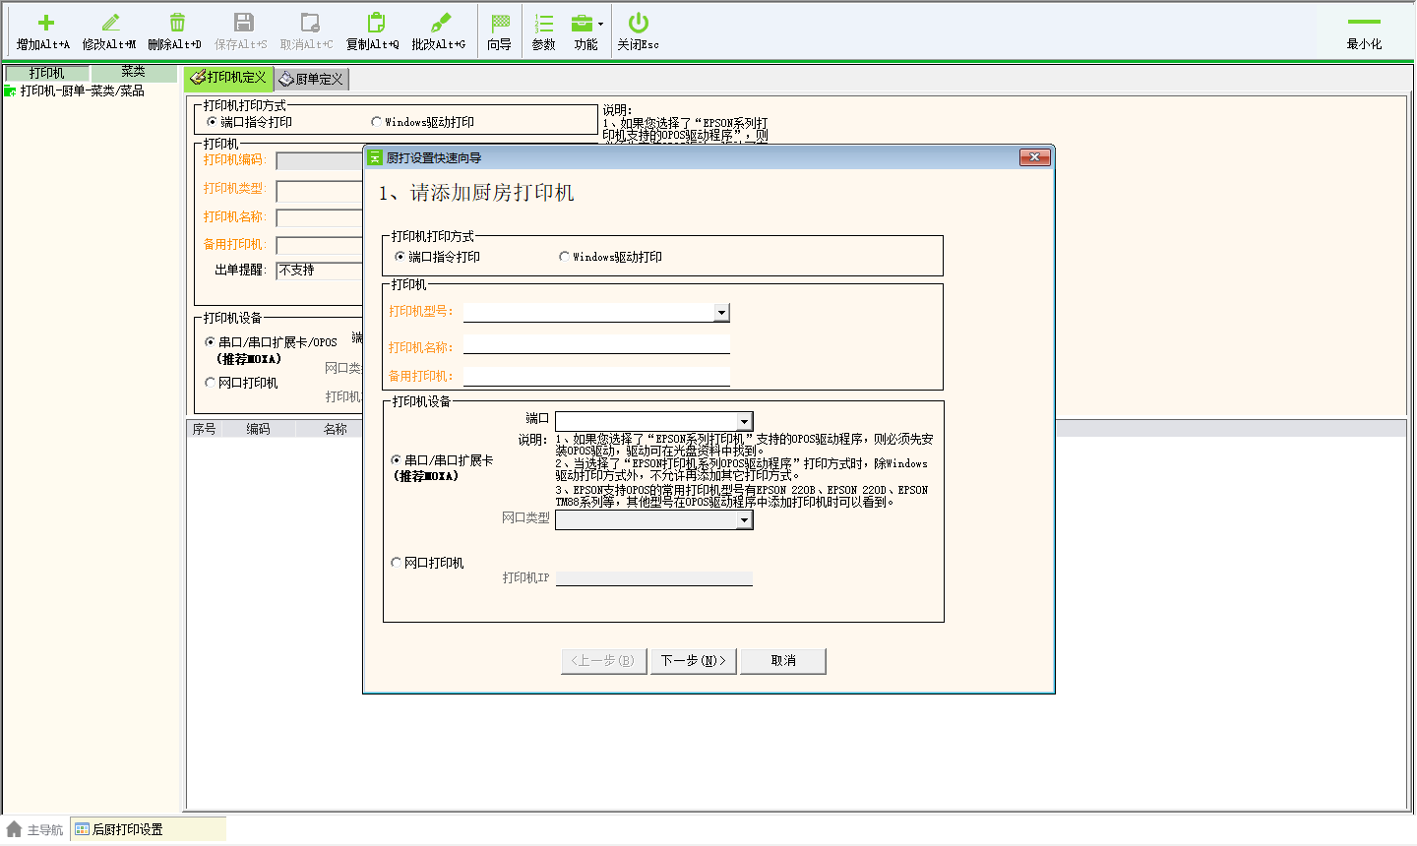Open the 功能 dropdown arrow in toolbar

600,24
